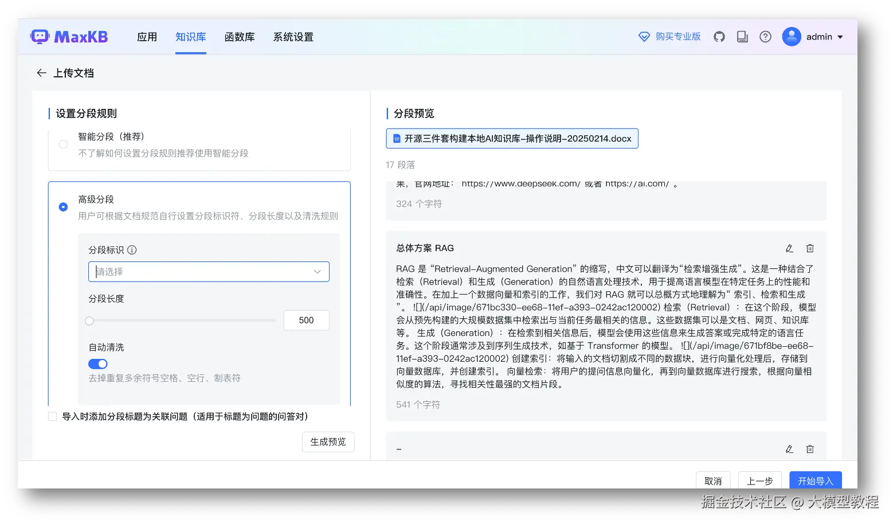Click the 上一步 button
Viewport: 893px width, 524px height.
coord(760,481)
